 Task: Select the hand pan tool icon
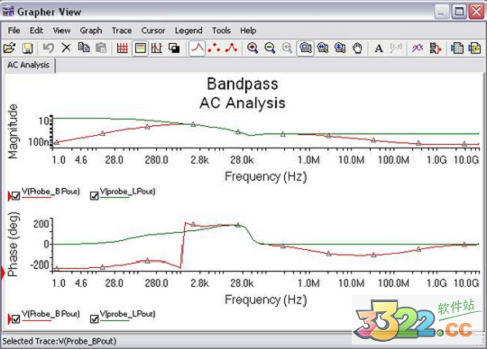pos(357,49)
